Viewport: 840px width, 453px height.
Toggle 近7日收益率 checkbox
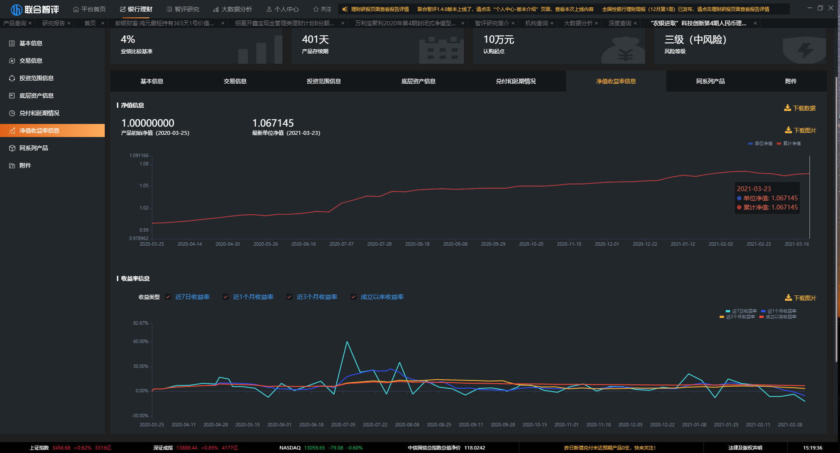click(x=168, y=297)
